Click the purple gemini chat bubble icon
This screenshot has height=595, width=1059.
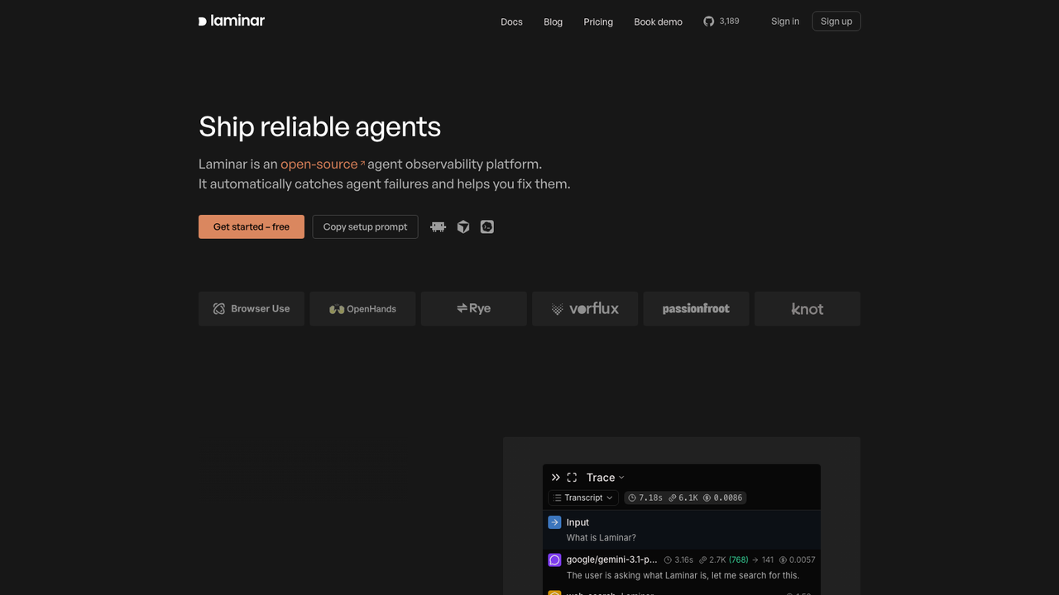554,559
